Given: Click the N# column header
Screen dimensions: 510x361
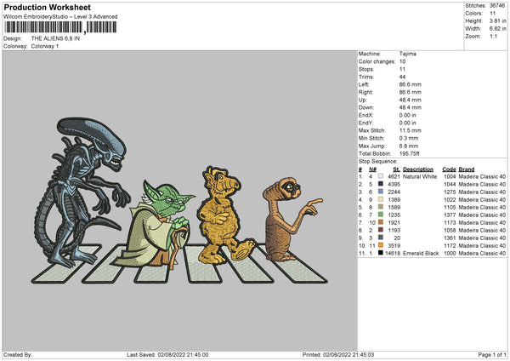Looking at the screenshot, I should [x=372, y=169].
